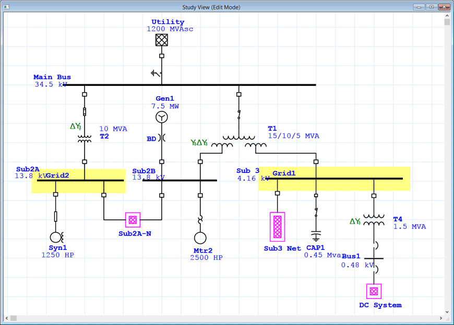Select the Utility power grid symbol
Image resolution: width=454 pixels, height=325 pixels.
tap(162, 40)
